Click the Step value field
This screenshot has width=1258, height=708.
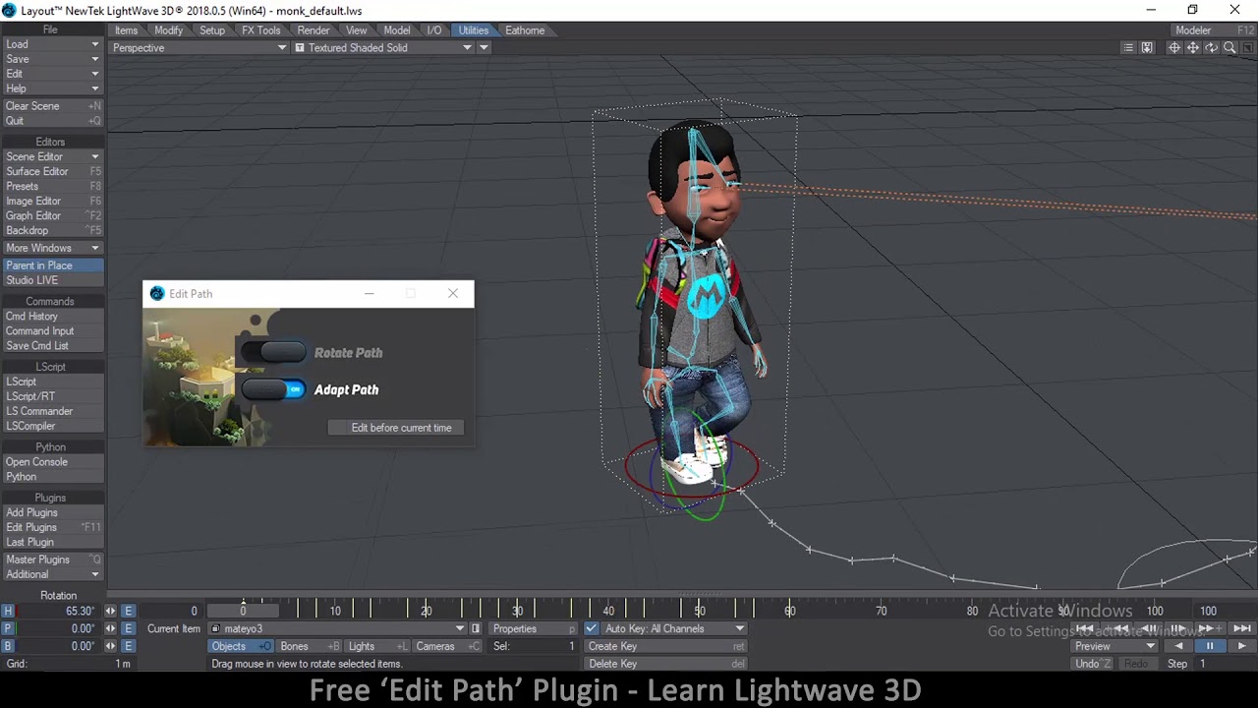(1226, 664)
